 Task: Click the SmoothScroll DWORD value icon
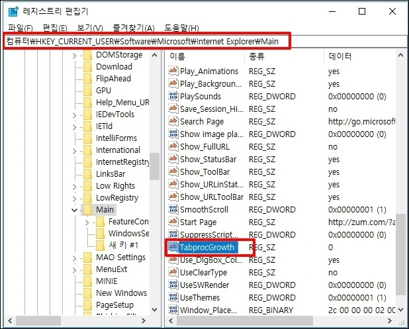(173, 209)
